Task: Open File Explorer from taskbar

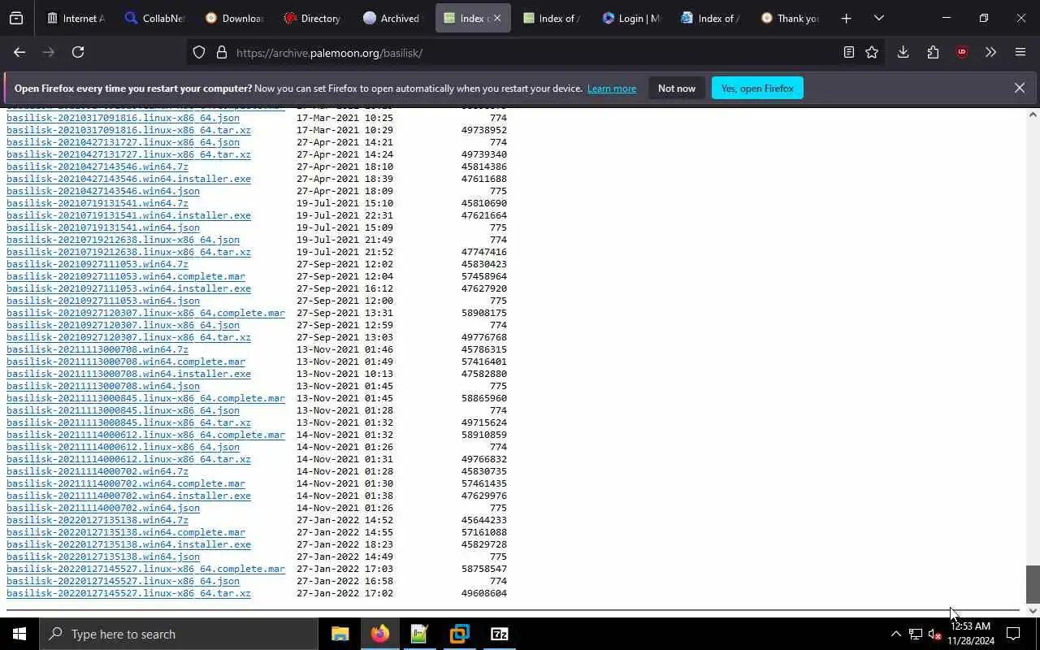Action: [x=340, y=634]
